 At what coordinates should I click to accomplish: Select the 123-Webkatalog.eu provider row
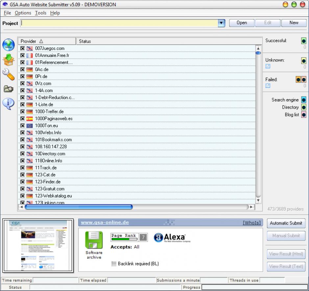click(137, 196)
